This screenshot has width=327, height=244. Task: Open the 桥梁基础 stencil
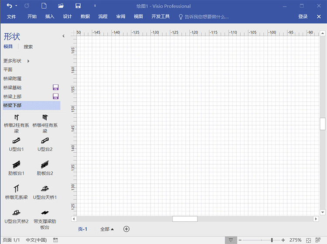pyautogui.click(x=12, y=88)
